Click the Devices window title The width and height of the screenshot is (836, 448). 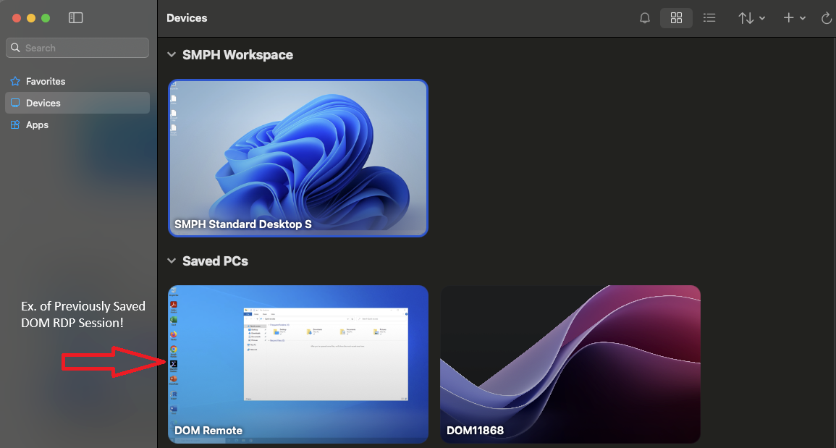point(187,17)
